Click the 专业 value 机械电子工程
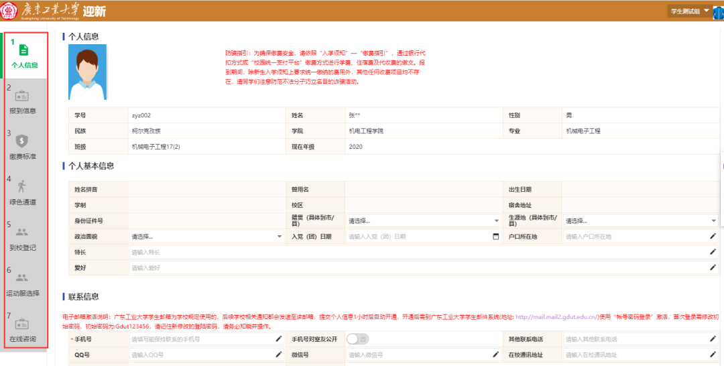This screenshot has height=366, width=724. coord(583,131)
